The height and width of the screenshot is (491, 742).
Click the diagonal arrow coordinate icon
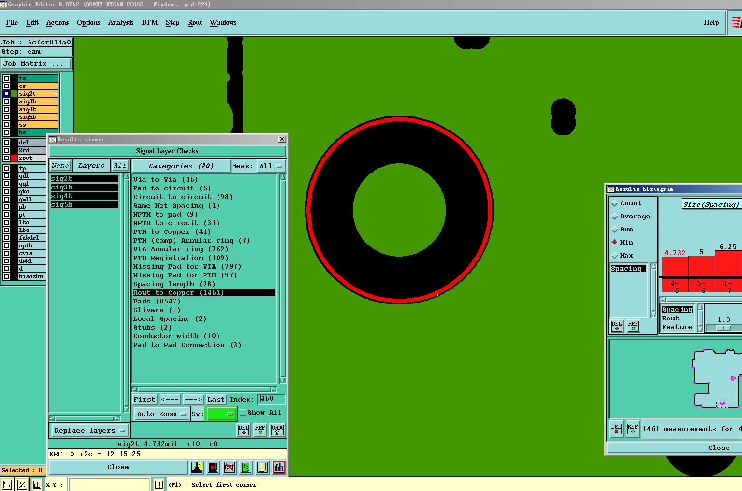coord(7,484)
